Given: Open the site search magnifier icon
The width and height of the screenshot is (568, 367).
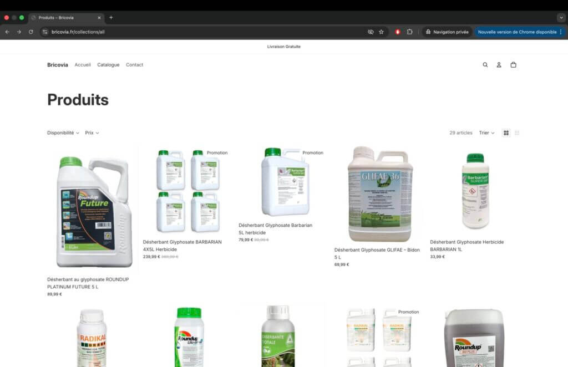Looking at the screenshot, I should 485,65.
